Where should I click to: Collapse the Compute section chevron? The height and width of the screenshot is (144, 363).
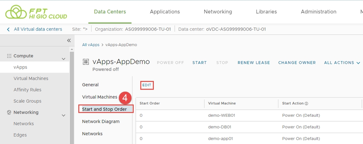point(63,59)
